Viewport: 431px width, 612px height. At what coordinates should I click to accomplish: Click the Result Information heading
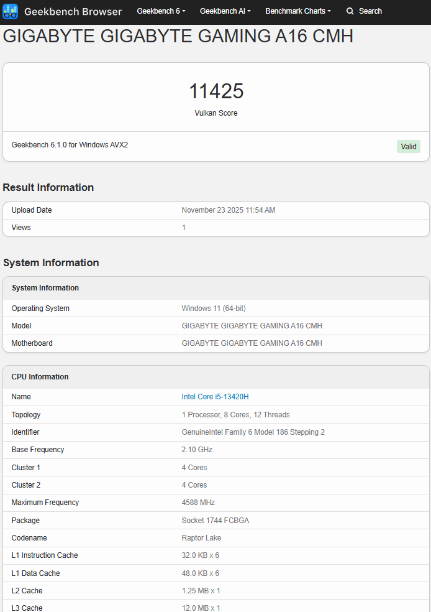pos(48,187)
